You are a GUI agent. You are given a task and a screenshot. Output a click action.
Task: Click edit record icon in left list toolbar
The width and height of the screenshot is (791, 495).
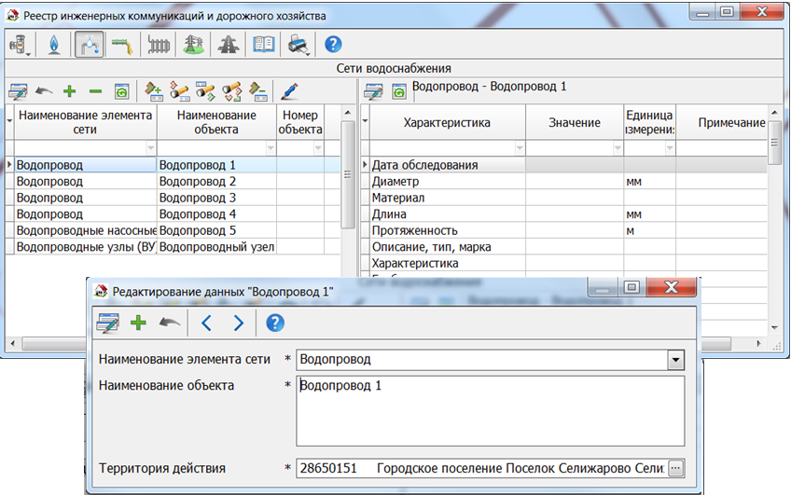(x=18, y=91)
